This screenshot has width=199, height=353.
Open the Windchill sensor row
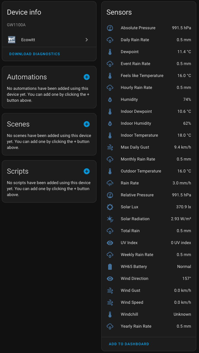click(x=149, y=314)
